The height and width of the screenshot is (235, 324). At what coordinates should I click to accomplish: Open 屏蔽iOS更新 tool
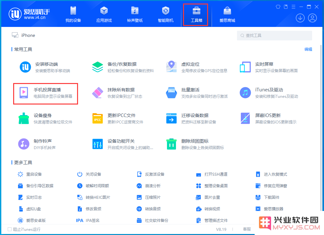tap(268, 118)
